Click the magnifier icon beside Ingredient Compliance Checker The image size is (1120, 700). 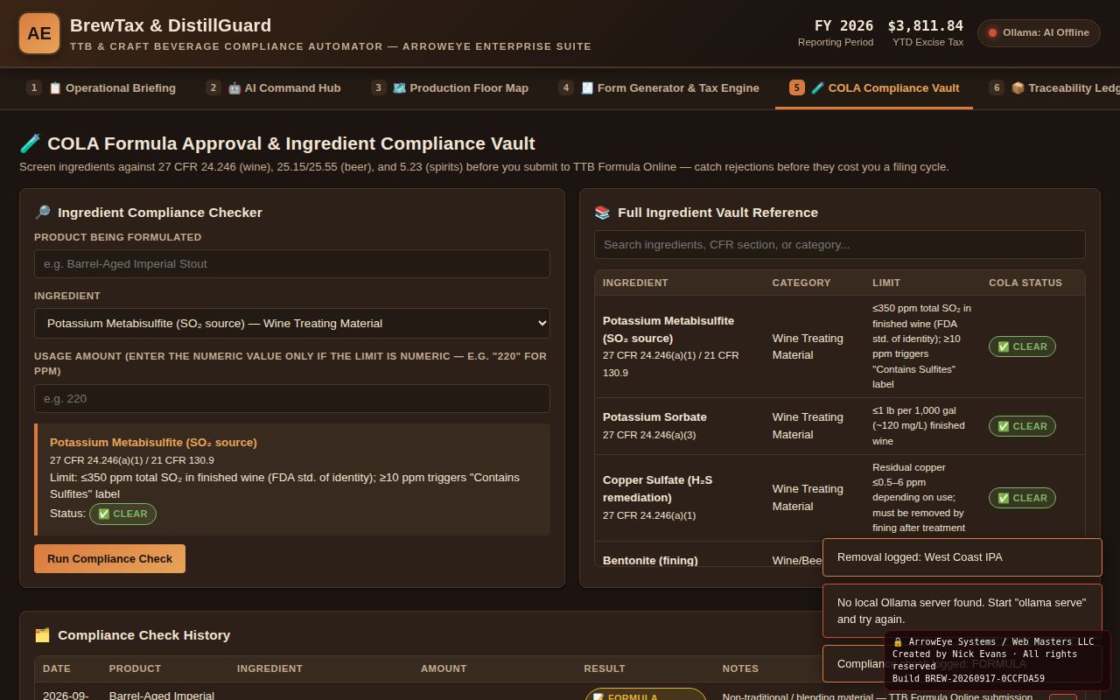click(42, 213)
